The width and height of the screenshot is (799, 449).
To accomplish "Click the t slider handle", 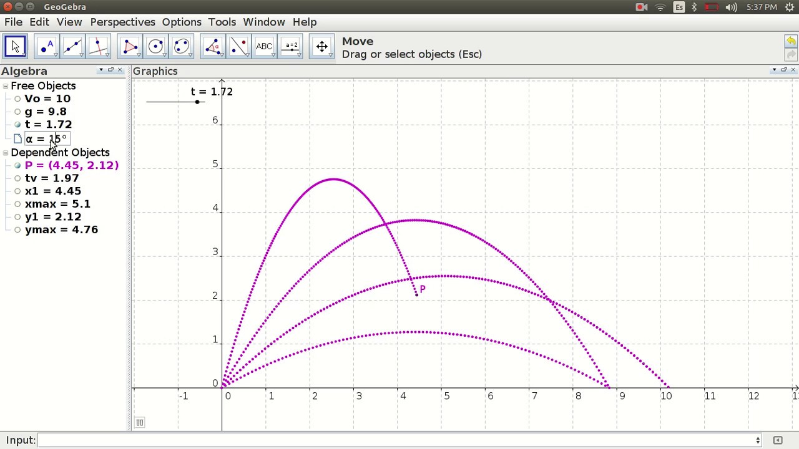I will [x=197, y=102].
